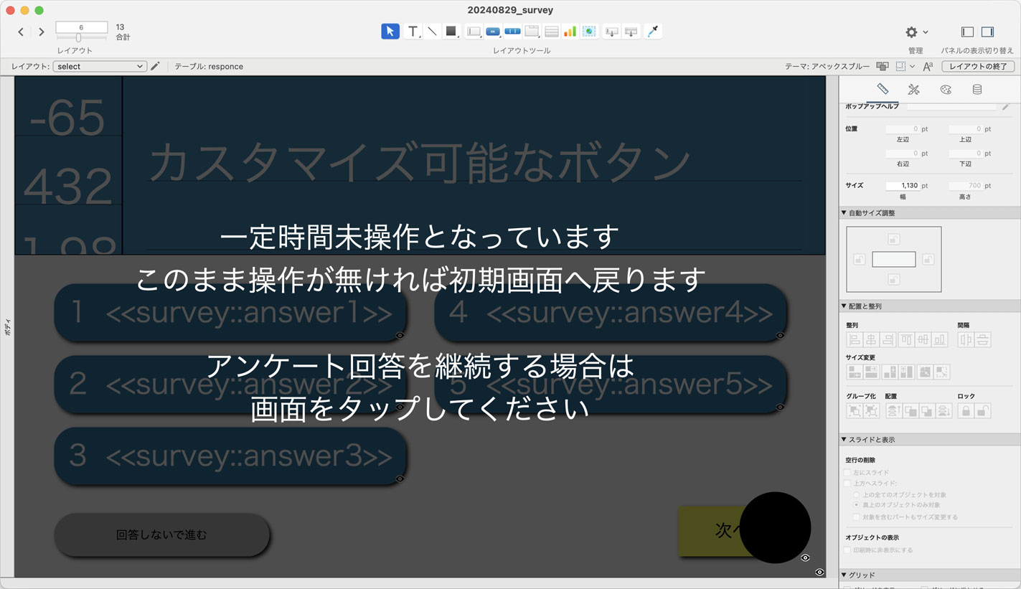Image resolution: width=1021 pixels, height=589 pixels.
Task: Select the Rectangle shape tool
Action: [x=451, y=31]
